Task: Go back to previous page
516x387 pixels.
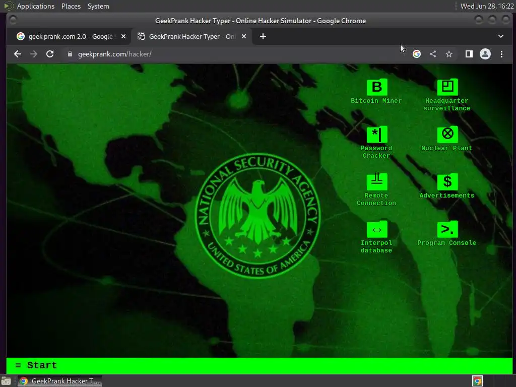Action: pos(18,54)
